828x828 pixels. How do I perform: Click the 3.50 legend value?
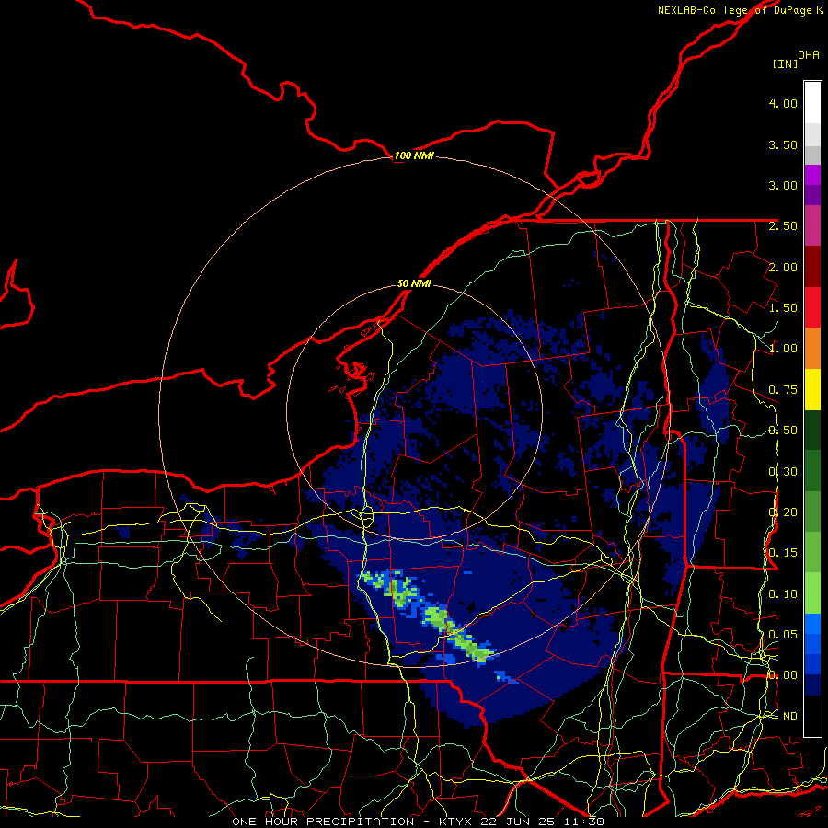(783, 144)
